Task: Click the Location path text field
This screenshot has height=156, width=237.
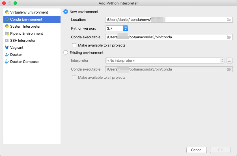Action: [x=164, y=20]
